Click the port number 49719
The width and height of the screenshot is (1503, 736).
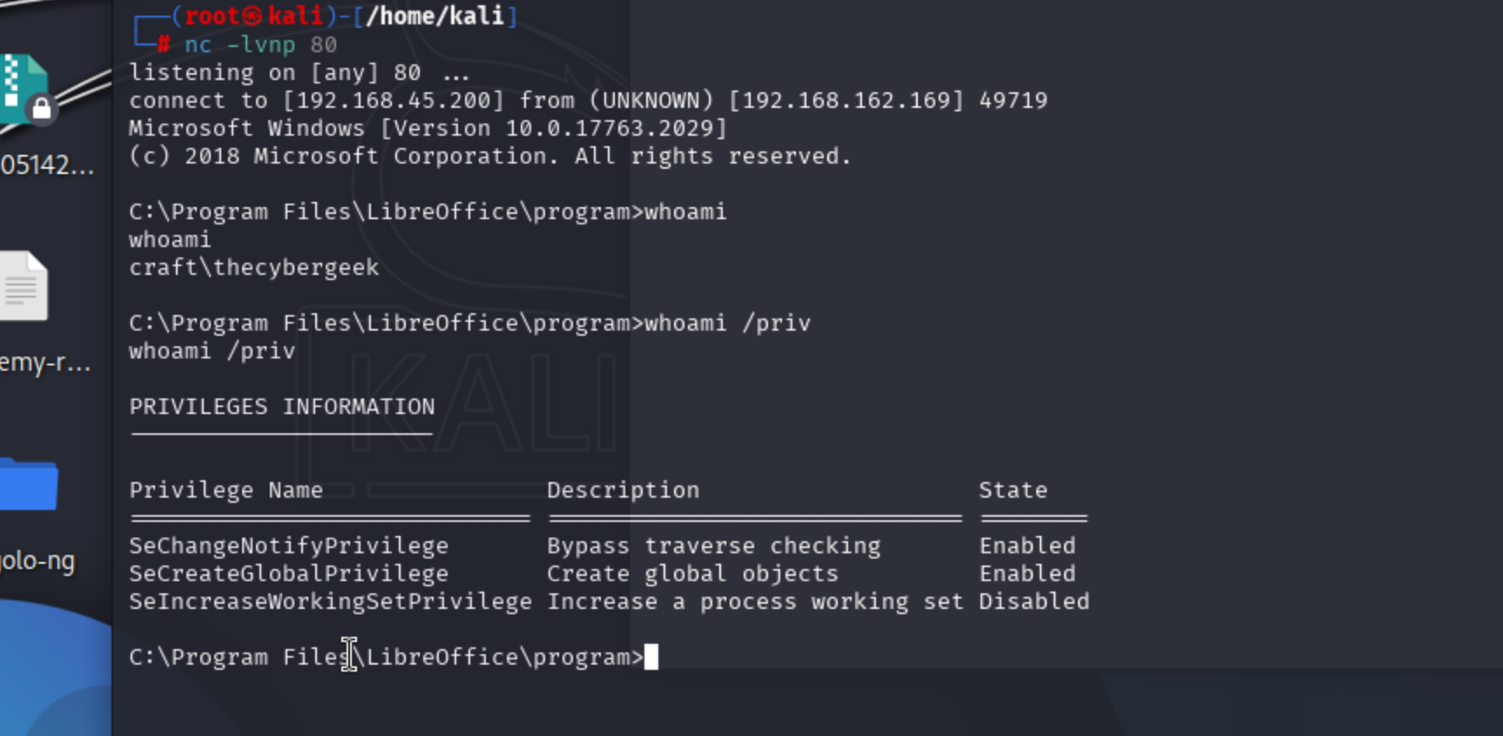1014,100
